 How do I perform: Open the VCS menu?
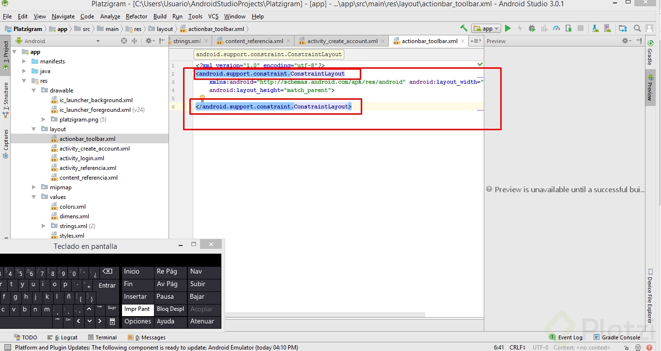click(213, 16)
